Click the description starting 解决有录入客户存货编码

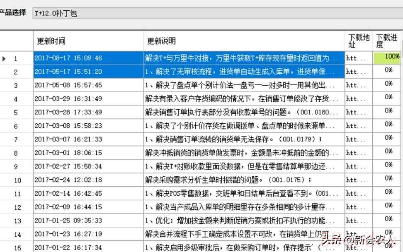click(x=244, y=98)
